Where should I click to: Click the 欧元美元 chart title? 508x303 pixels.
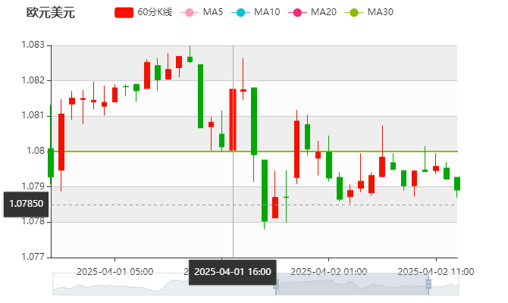tap(51, 12)
